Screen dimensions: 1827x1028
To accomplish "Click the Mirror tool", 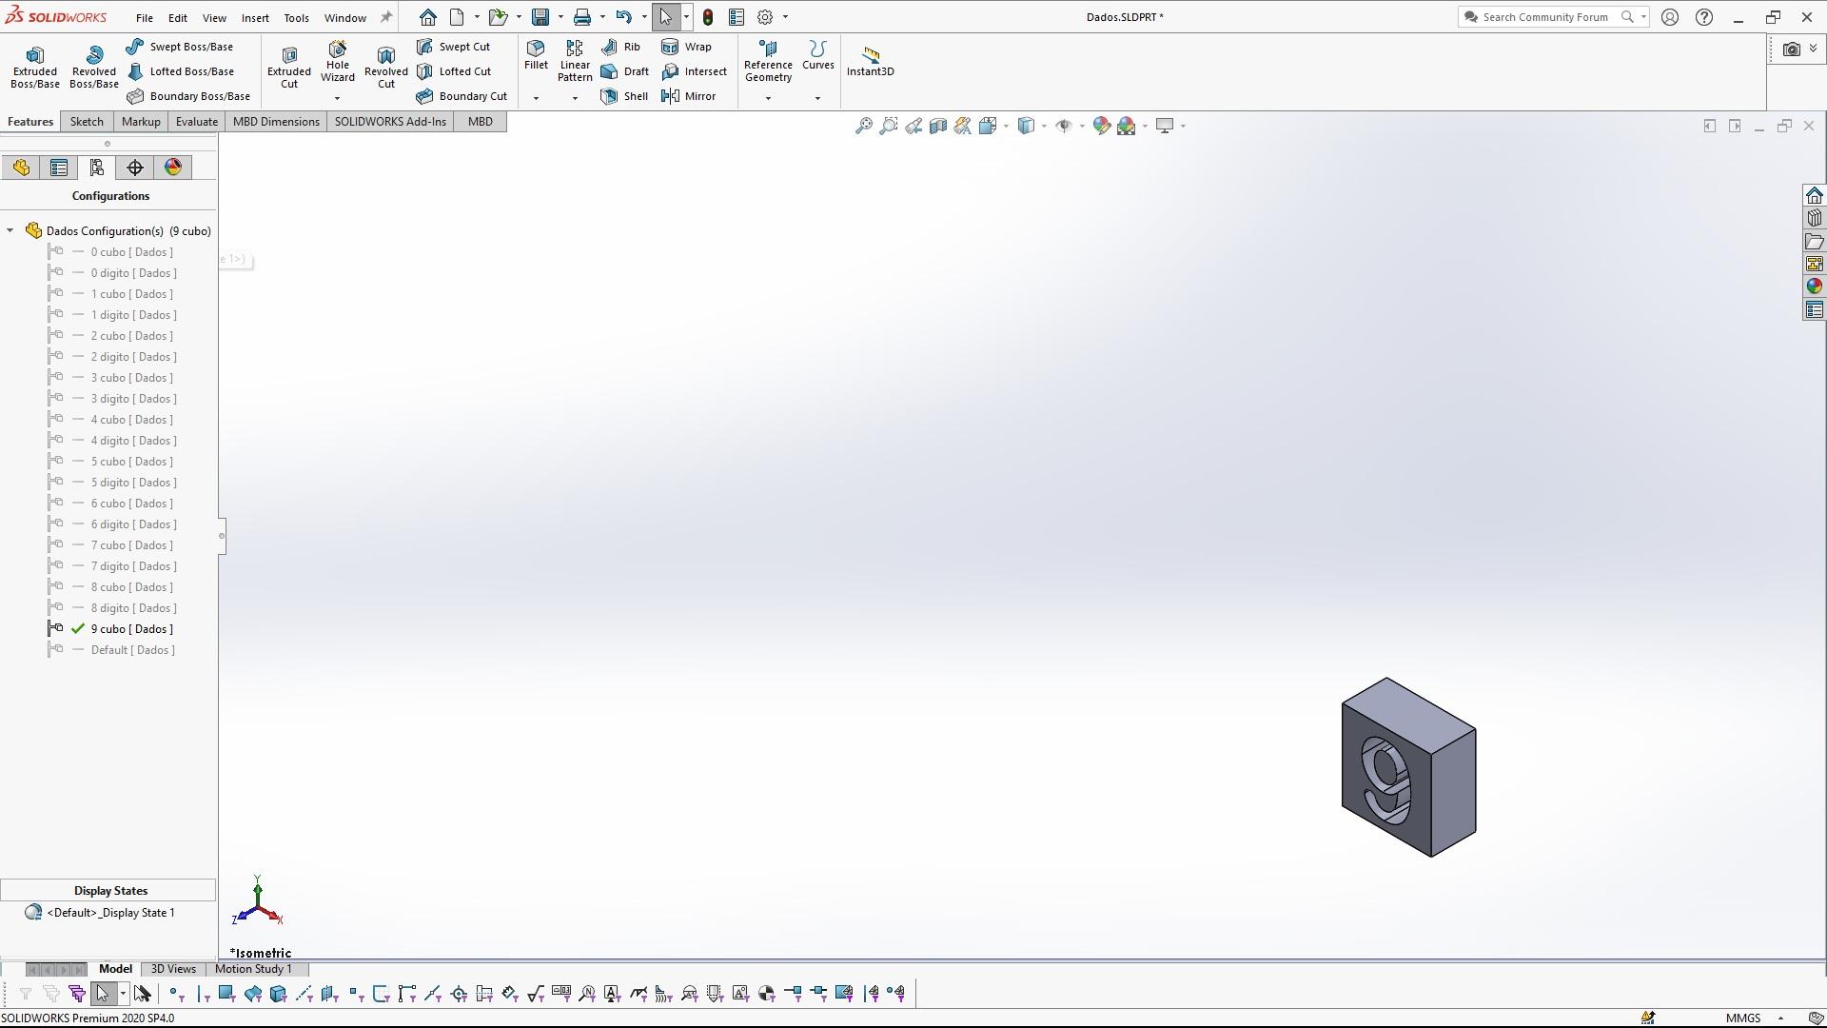I will pyautogui.click(x=688, y=96).
